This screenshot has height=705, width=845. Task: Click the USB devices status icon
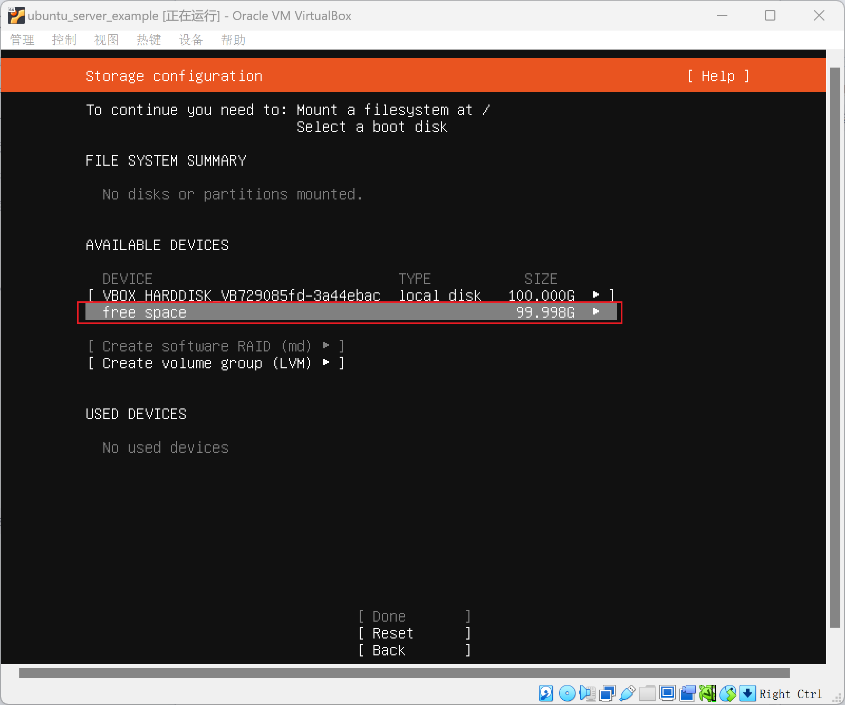pos(627,693)
